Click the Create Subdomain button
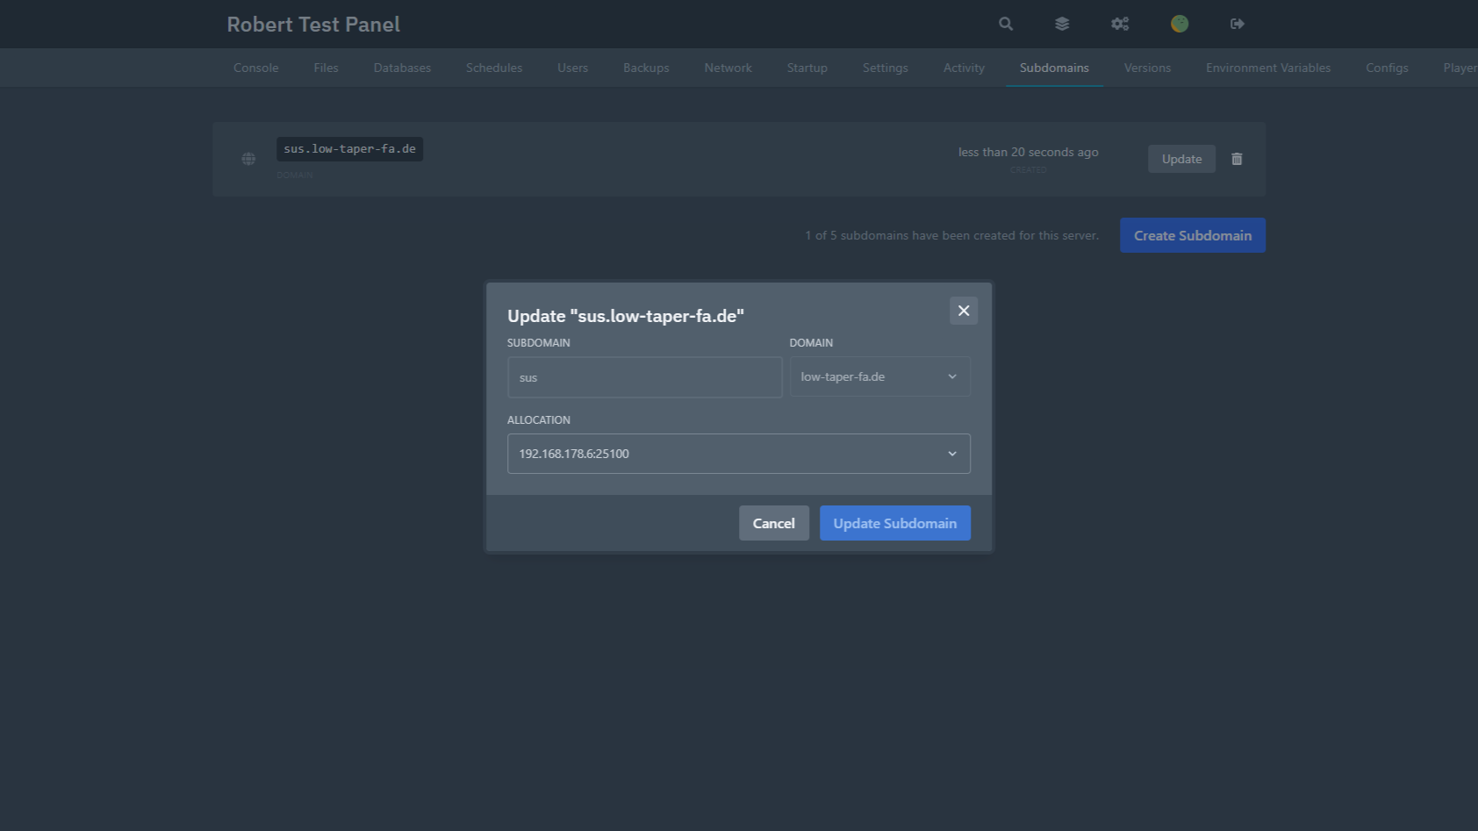Viewport: 1478px width, 831px height. click(1192, 235)
